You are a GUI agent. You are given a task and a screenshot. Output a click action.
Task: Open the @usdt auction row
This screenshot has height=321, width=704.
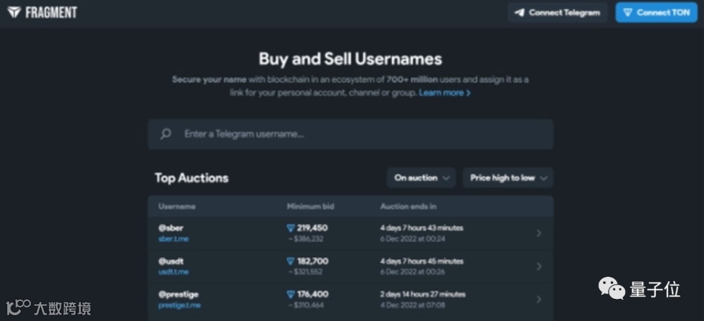[x=350, y=266]
